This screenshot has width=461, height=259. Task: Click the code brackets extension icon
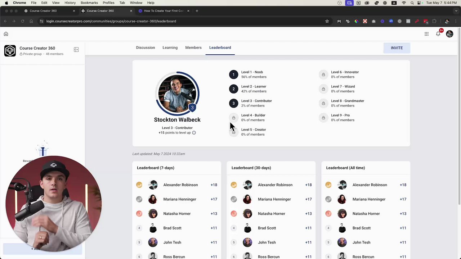pos(408,21)
